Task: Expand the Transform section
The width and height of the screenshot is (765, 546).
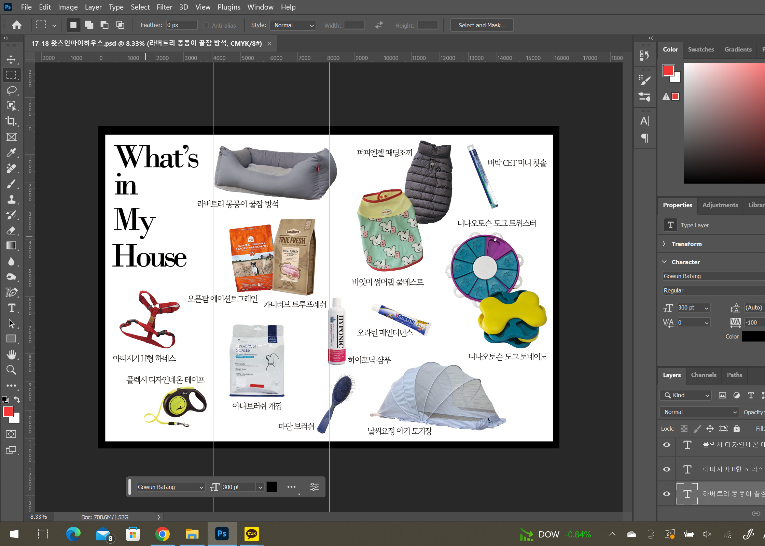Action: tap(664, 244)
